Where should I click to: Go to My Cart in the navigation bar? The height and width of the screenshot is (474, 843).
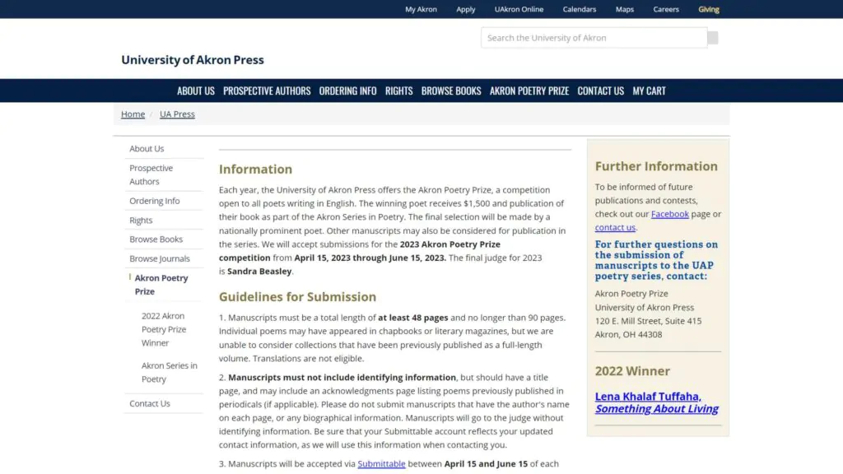[x=649, y=91]
